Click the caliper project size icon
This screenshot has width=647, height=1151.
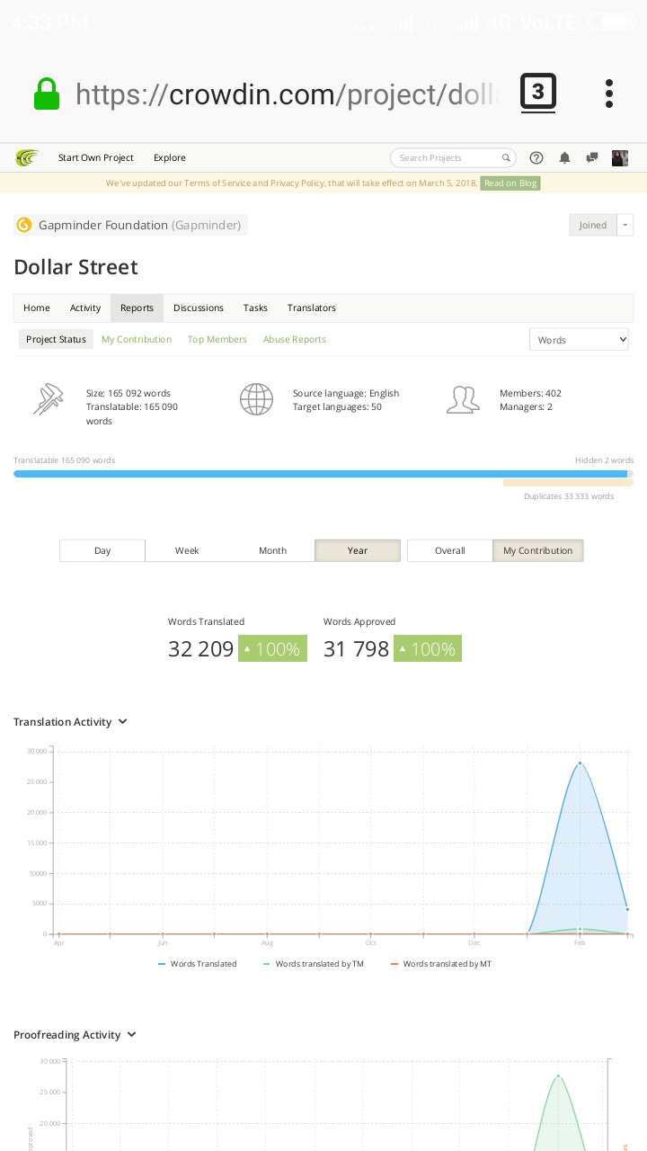coord(49,399)
